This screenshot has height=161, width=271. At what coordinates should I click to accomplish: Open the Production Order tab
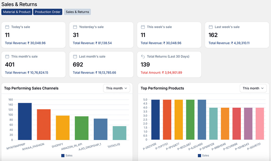point(48,12)
